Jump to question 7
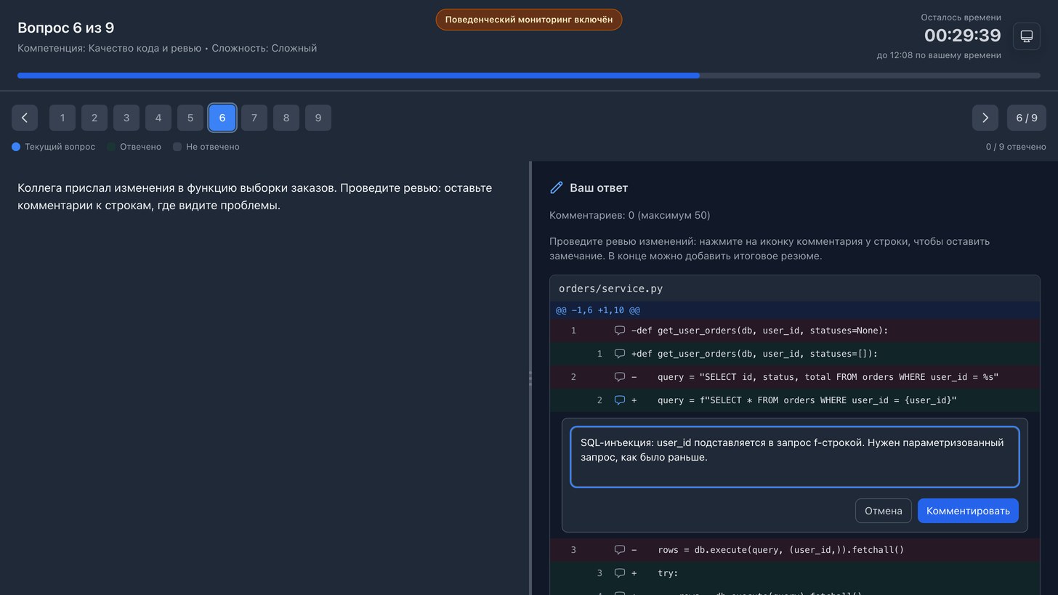Viewport: 1058px width, 595px height. pyautogui.click(x=254, y=118)
